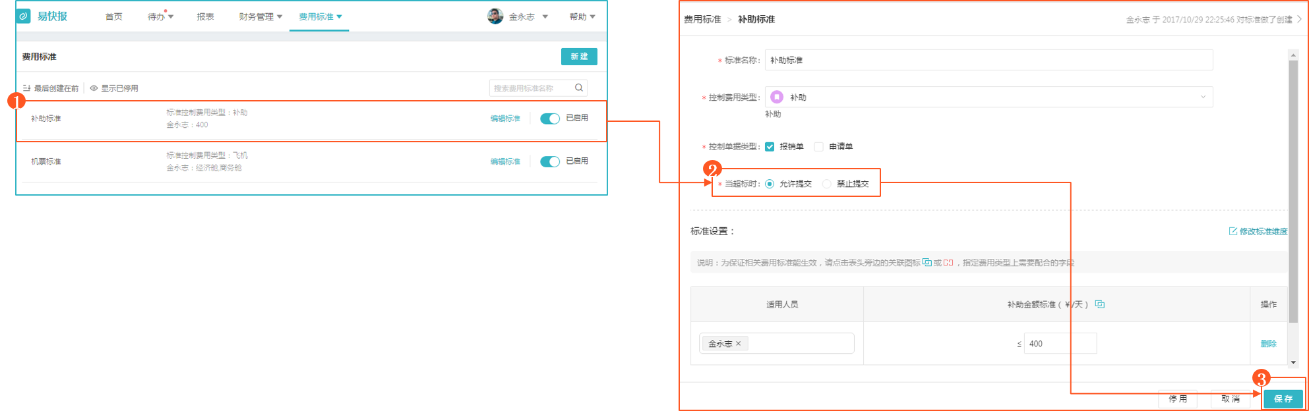Click the search magnifier icon
Viewport: 1309px width, 411px height.
click(578, 88)
